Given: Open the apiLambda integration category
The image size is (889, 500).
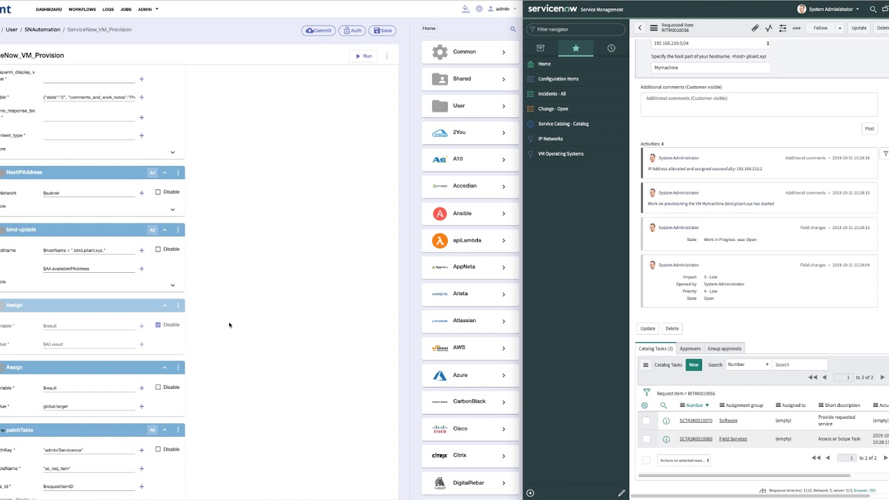Looking at the screenshot, I should (x=470, y=240).
